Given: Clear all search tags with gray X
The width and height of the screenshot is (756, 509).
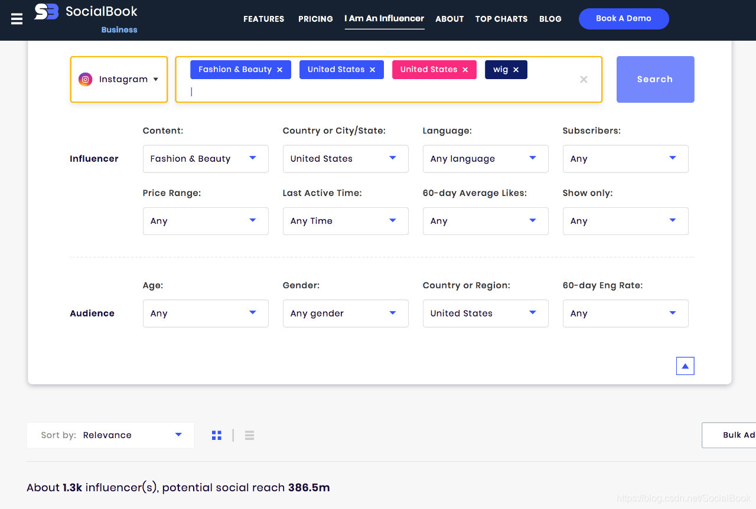Looking at the screenshot, I should click(x=584, y=79).
